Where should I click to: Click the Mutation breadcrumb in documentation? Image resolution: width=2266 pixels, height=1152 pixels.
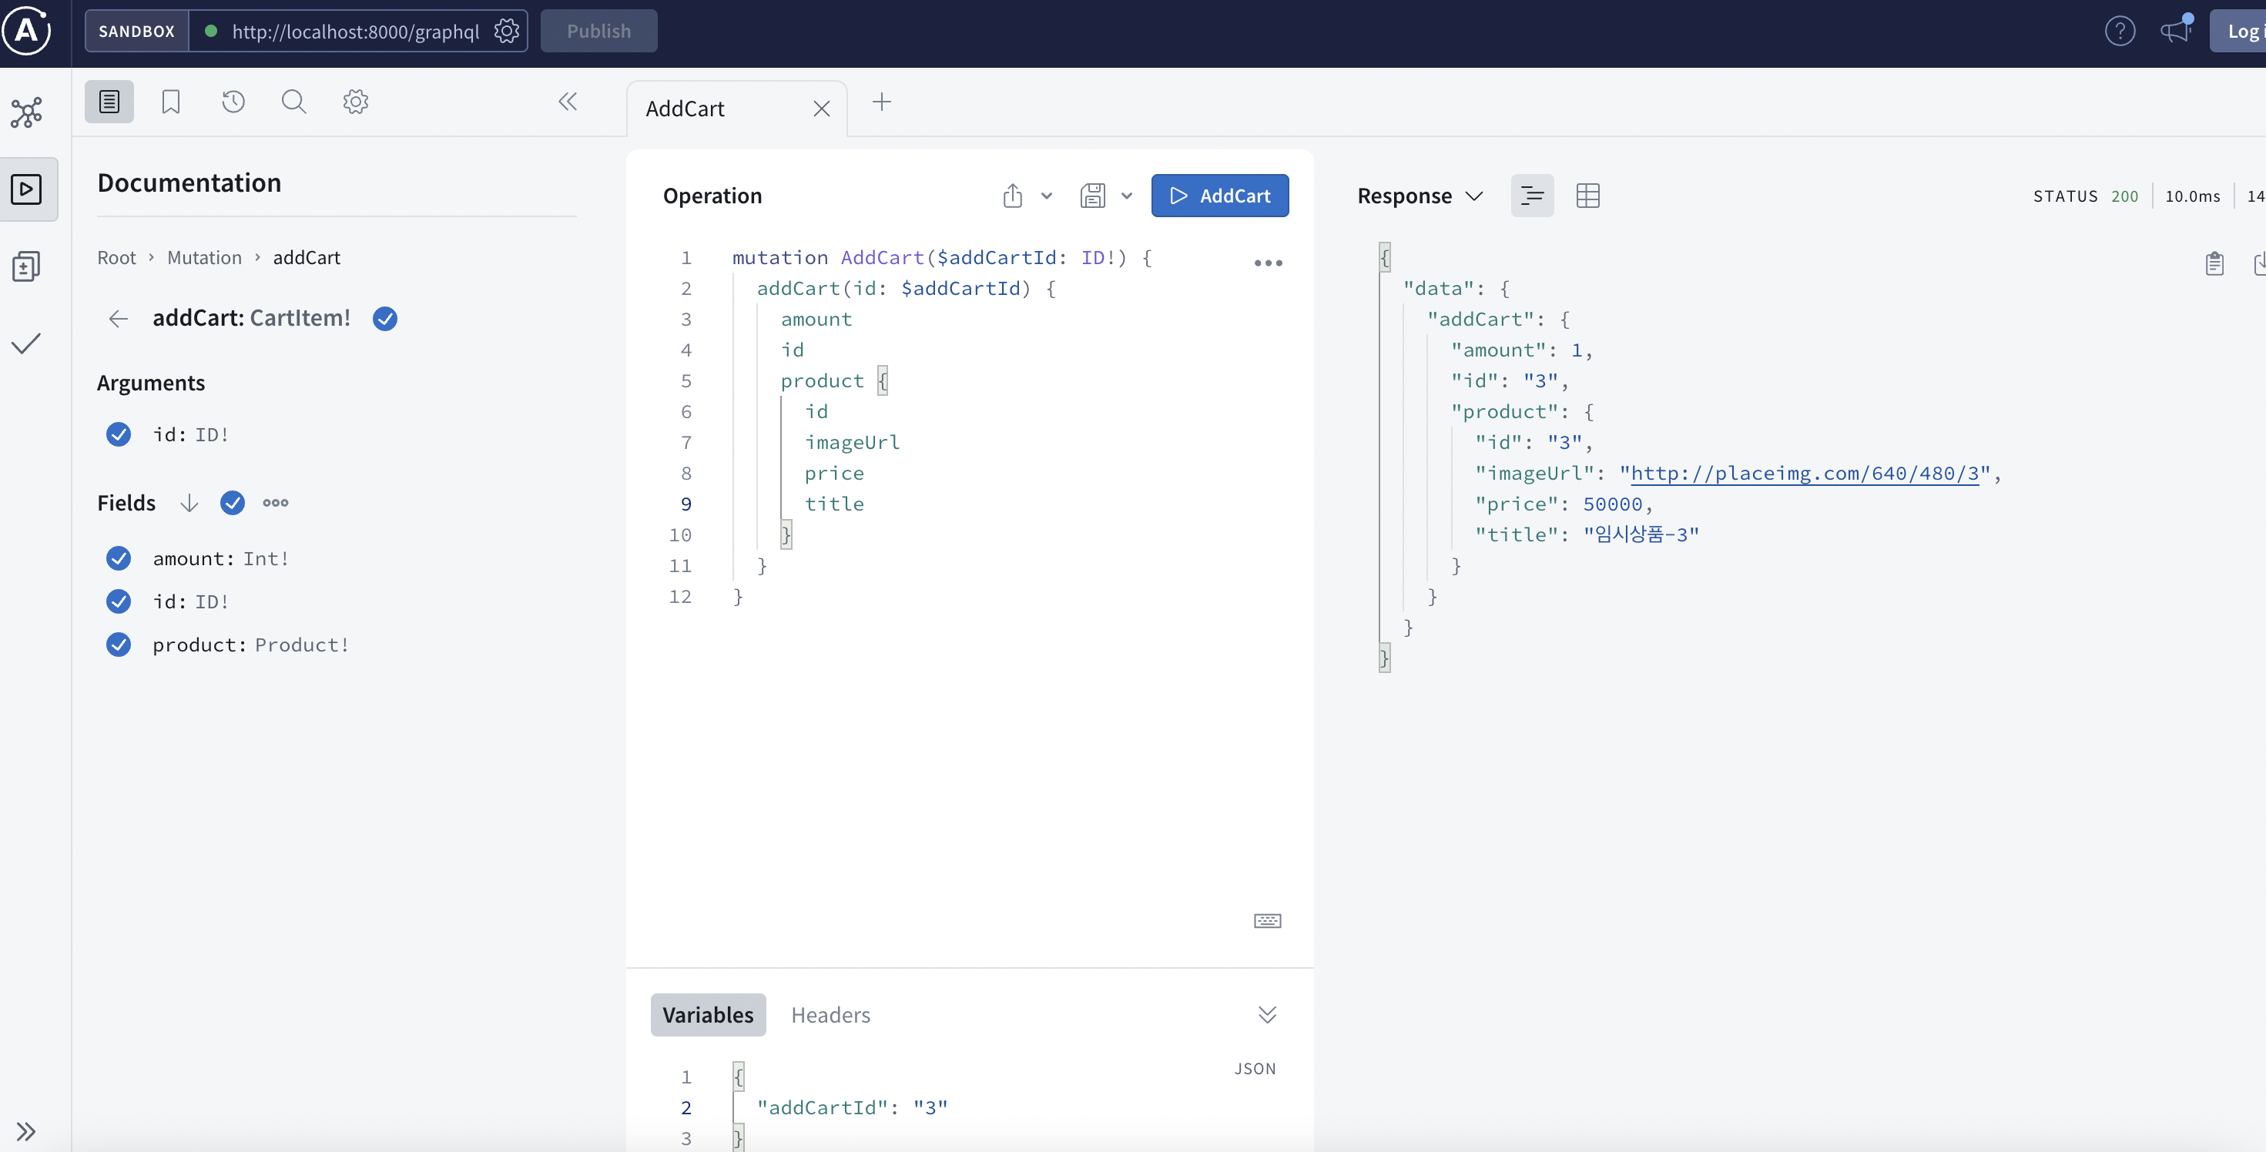204,258
